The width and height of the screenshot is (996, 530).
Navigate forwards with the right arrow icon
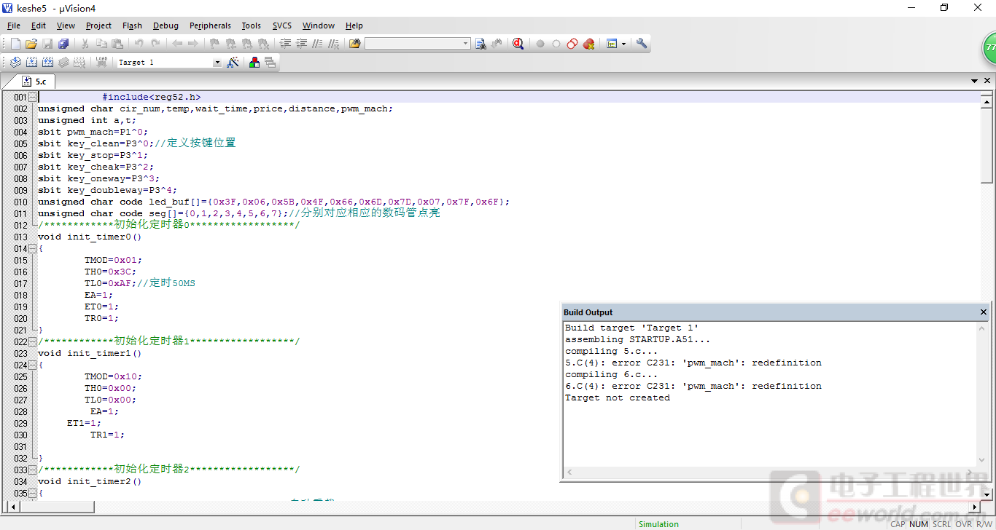192,44
